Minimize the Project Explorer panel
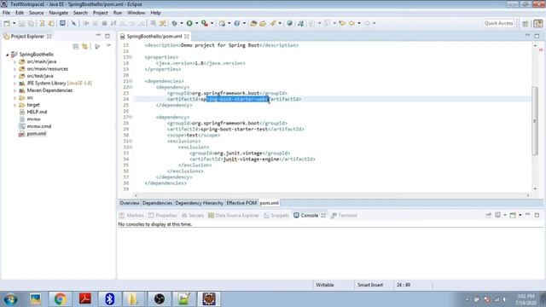The image size is (546, 307). (98, 36)
